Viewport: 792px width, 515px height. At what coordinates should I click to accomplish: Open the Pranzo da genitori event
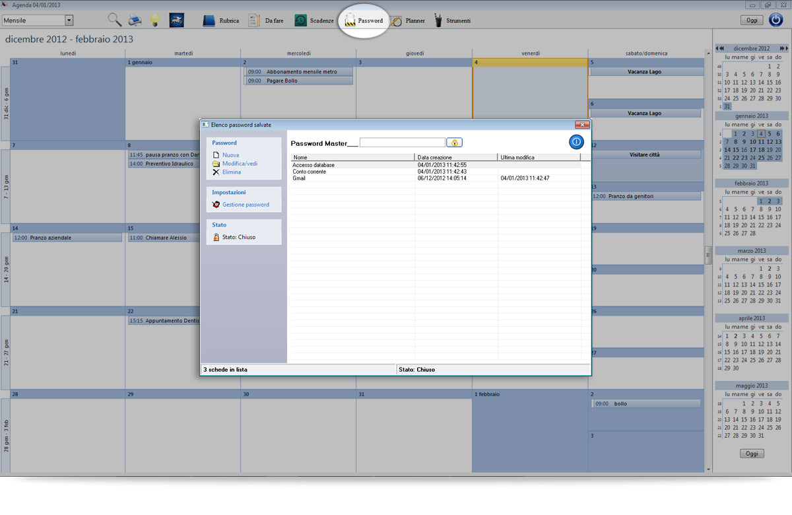point(645,196)
